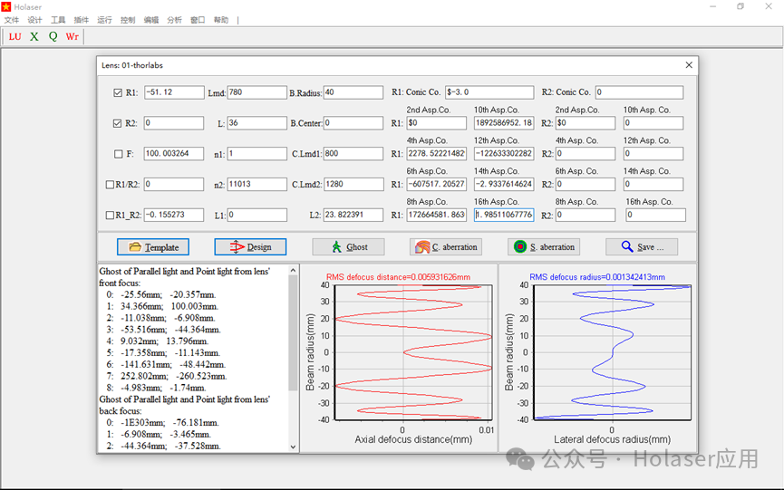This screenshot has width=784, height=490.
Task: Open the 控制 menu
Action: 128,20
